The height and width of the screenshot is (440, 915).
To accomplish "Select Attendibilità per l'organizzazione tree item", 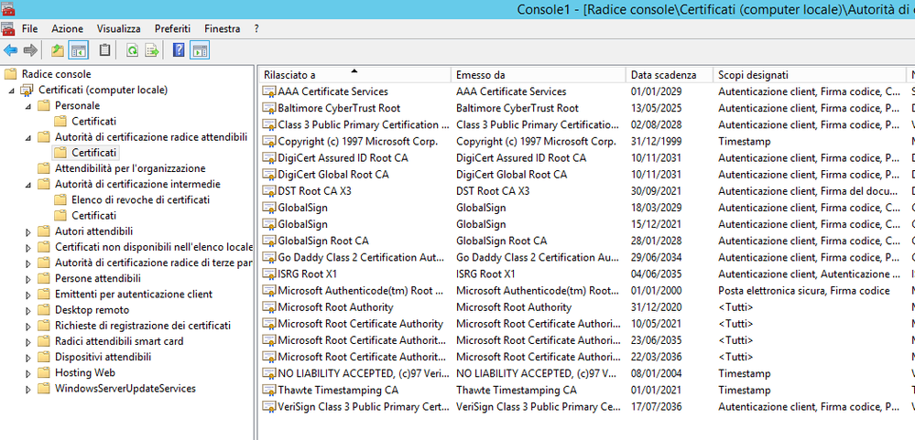I will (x=130, y=168).
